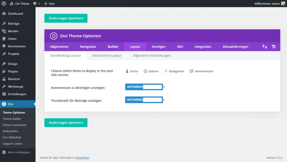Click the Beiträge pin icon
This screenshot has width=287, height=162.
[4, 23]
